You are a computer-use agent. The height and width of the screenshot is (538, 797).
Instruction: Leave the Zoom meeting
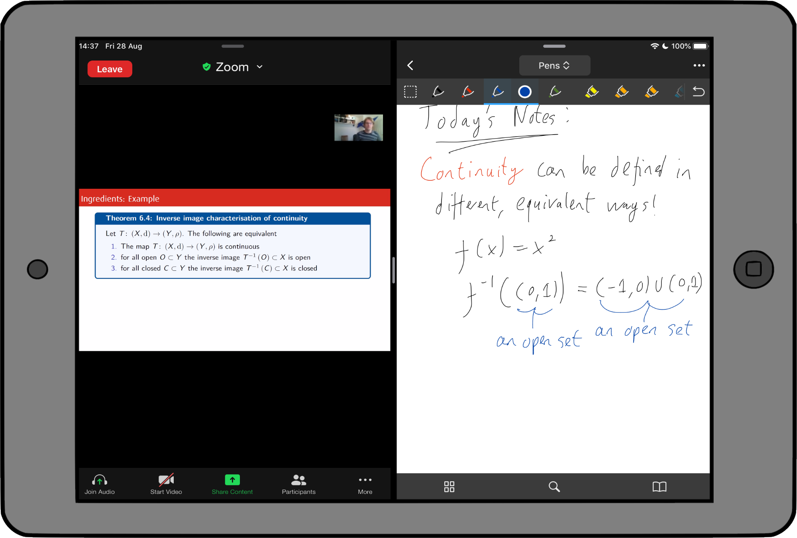tap(110, 69)
